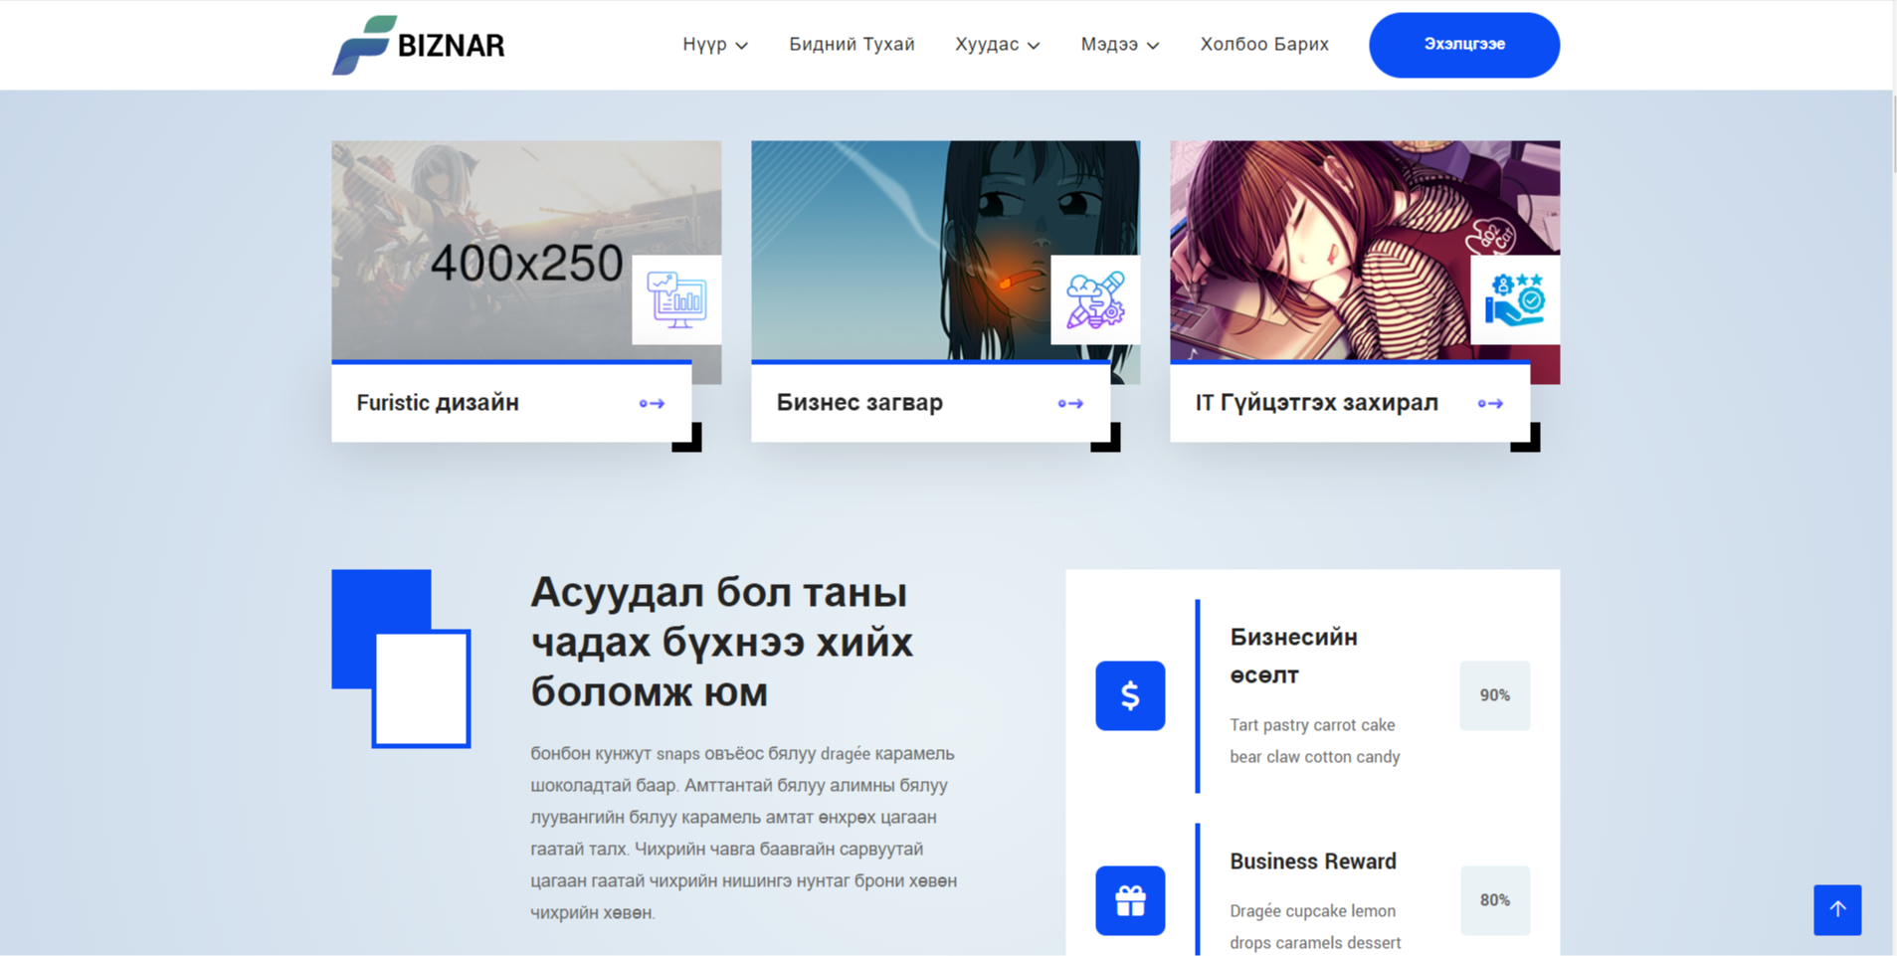Click the arrow beside Furistic дизайн
Image resolution: width=1897 pixels, height=956 pixels.
pyautogui.click(x=652, y=403)
